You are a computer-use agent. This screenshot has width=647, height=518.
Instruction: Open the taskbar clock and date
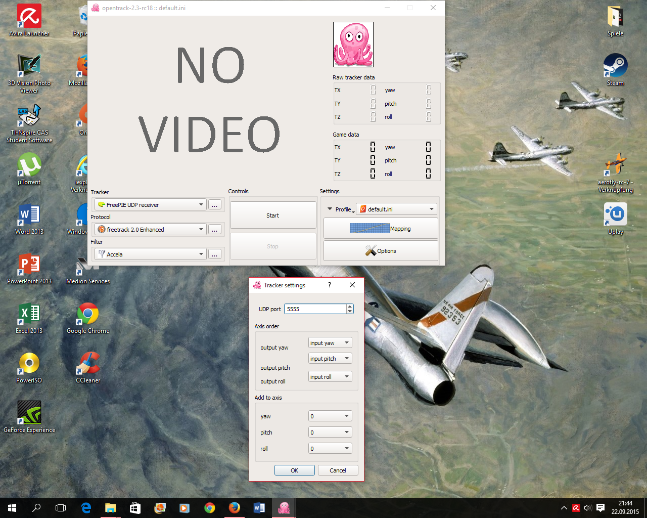[625, 508]
